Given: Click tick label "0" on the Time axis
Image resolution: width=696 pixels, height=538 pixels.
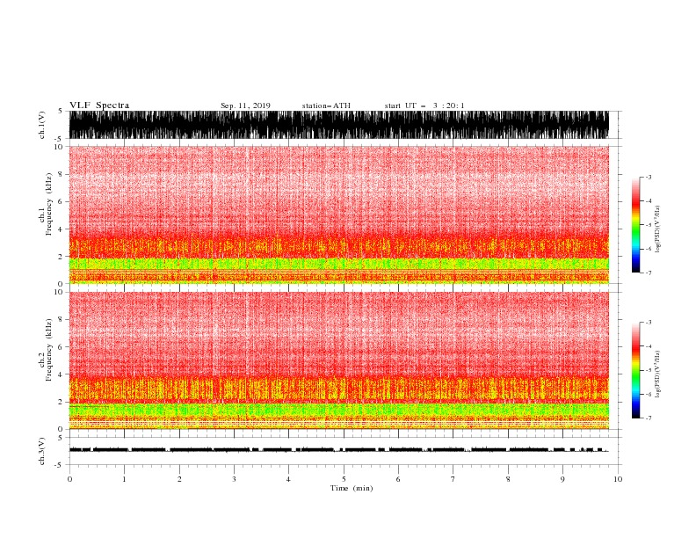Looking at the screenshot, I should point(69,479).
